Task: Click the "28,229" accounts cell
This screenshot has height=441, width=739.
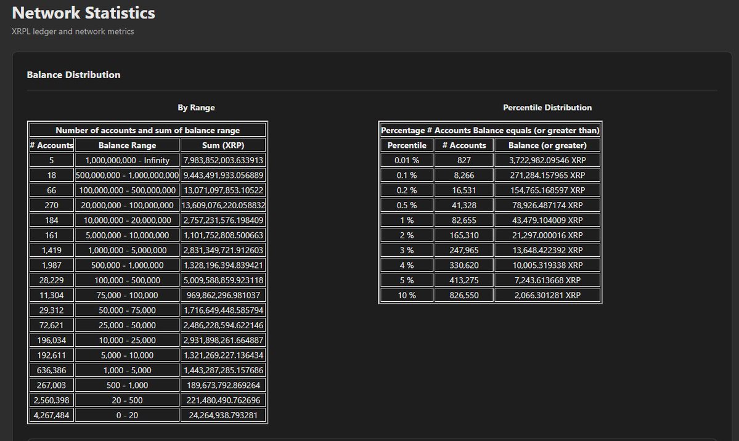Action: click(x=51, y=280)
